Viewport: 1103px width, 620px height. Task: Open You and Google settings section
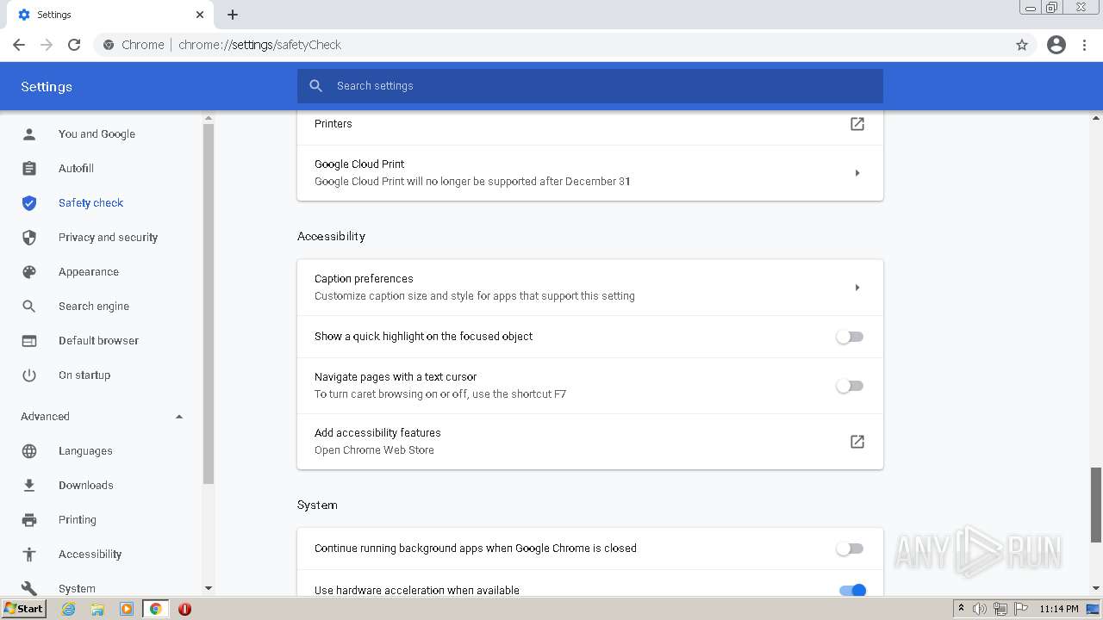click(x=97, y=134)
